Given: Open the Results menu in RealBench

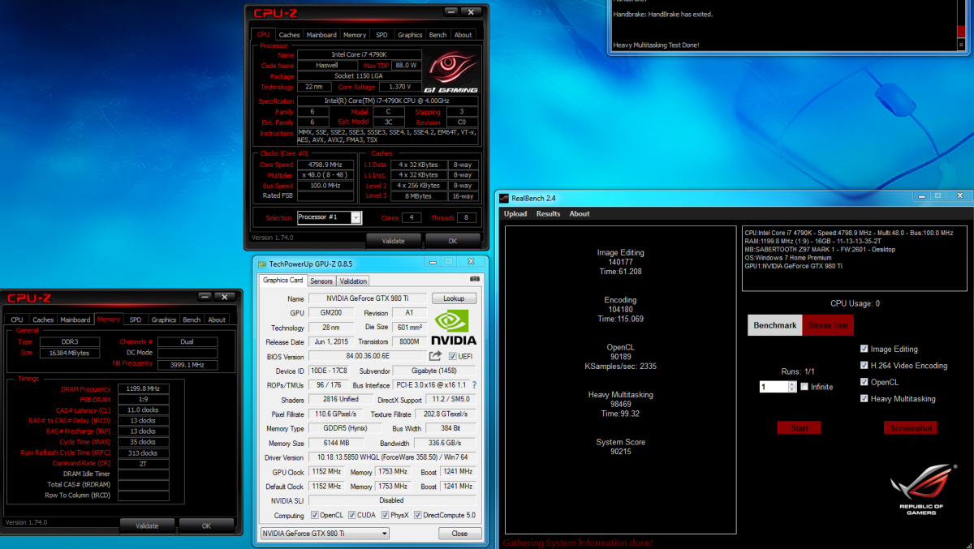Looking at the screenshot, I should click(548, 214).
